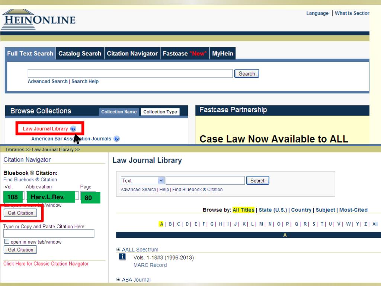
Task: Click the Law Journal Library search field
Action: tap(205, 181)
